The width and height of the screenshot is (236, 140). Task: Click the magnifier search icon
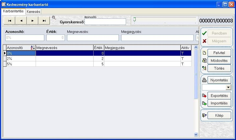click(x=54, y=18)
